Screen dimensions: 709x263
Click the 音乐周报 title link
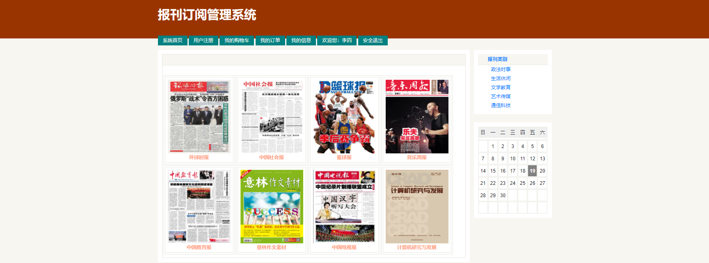[417, 157]
